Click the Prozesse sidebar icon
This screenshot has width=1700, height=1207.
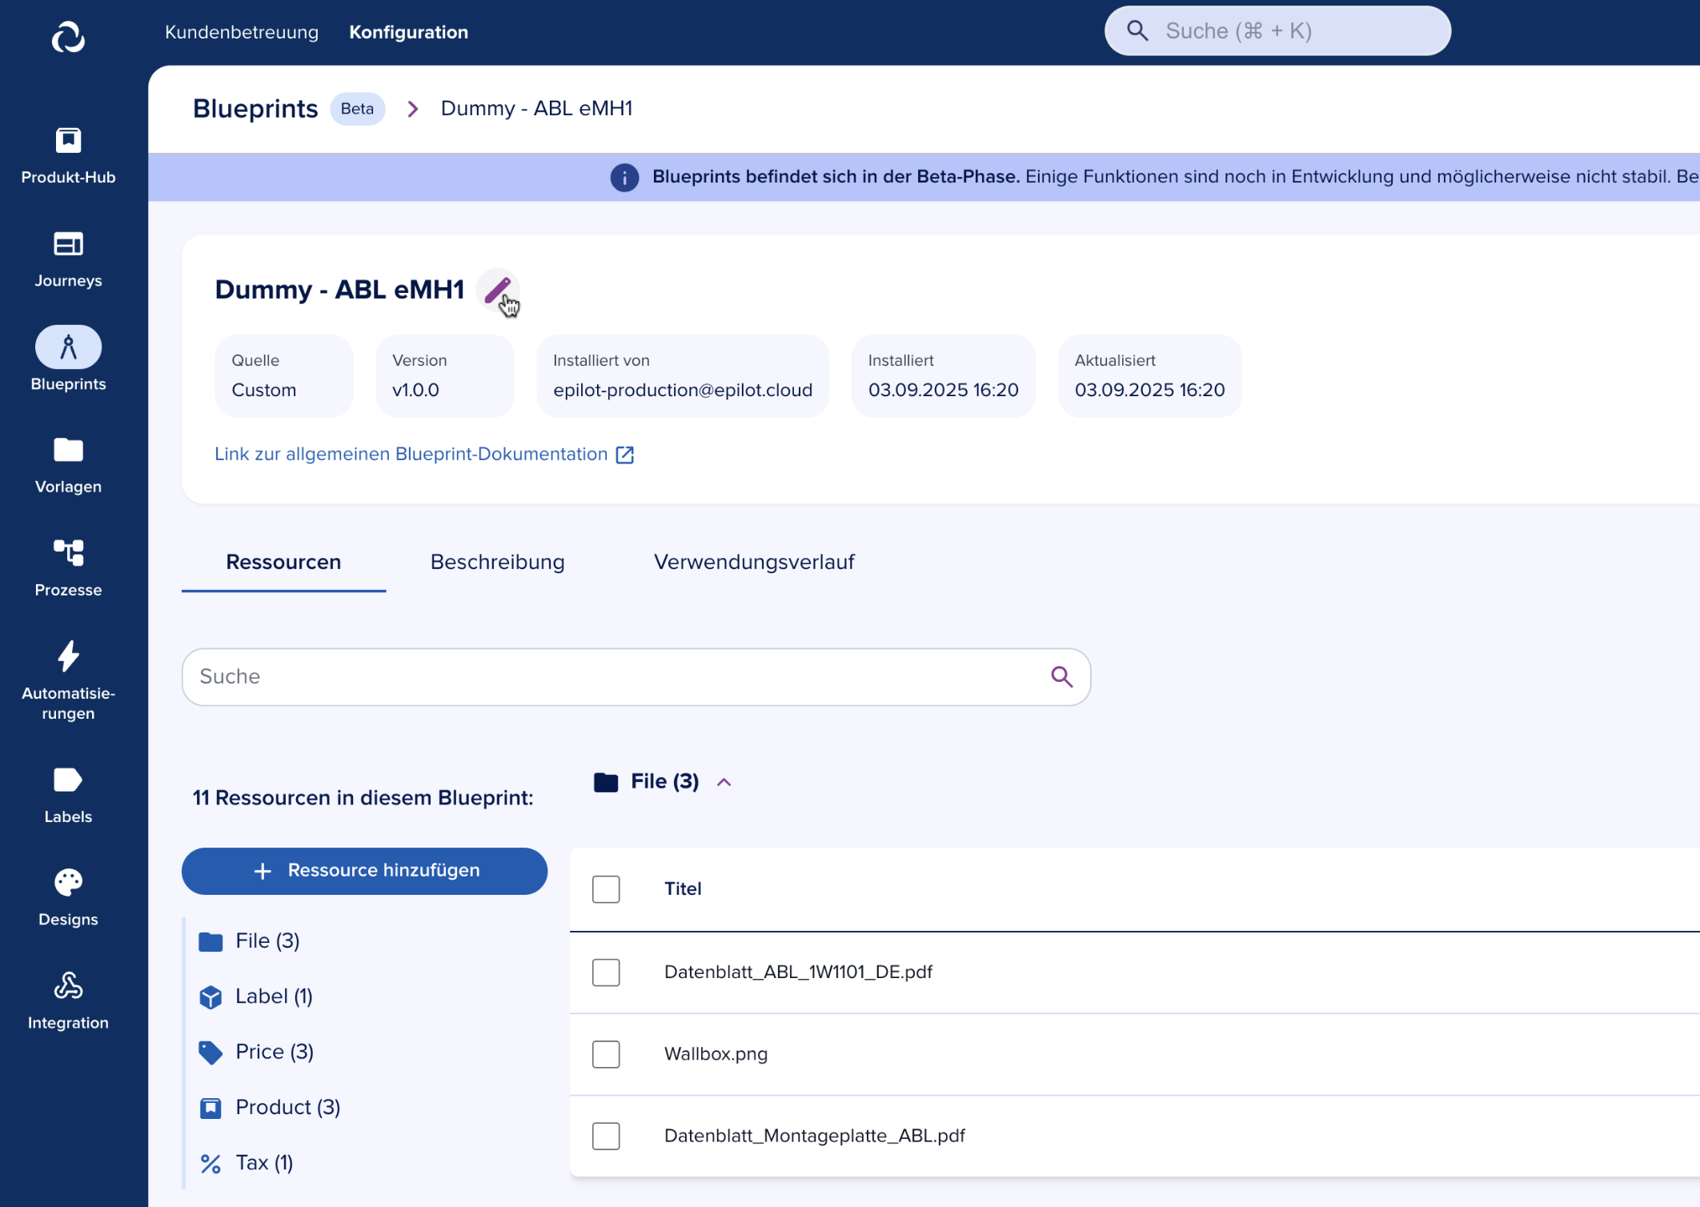pyautogui.click(x=68, y=553)
